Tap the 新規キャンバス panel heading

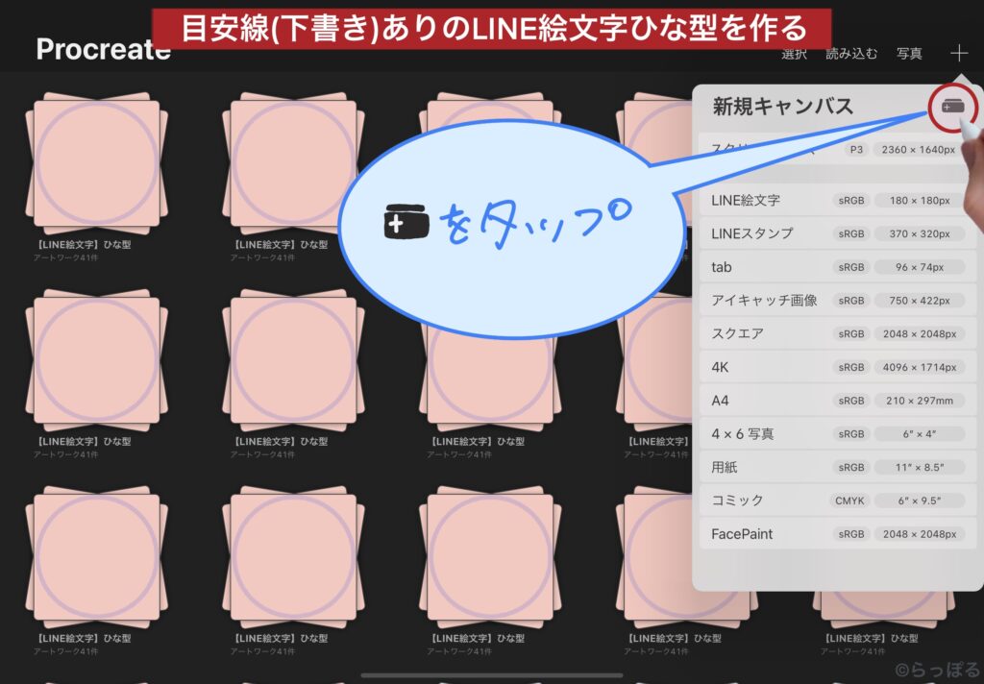click(x=782, y=106)
